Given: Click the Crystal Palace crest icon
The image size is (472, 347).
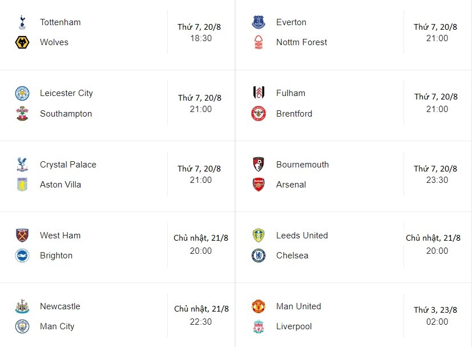Looking at the screenshot, I should (22, 165).
